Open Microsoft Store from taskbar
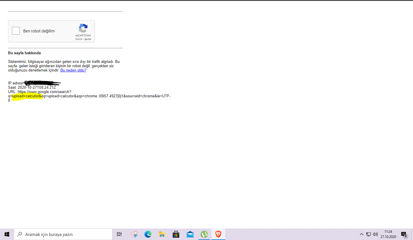Image resolution: width=413 pixels, height=240 pixels. 176,234
